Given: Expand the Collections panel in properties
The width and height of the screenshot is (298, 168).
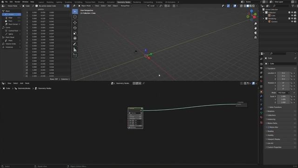Looking at the screenshot, I should click(x=271, y=115).
